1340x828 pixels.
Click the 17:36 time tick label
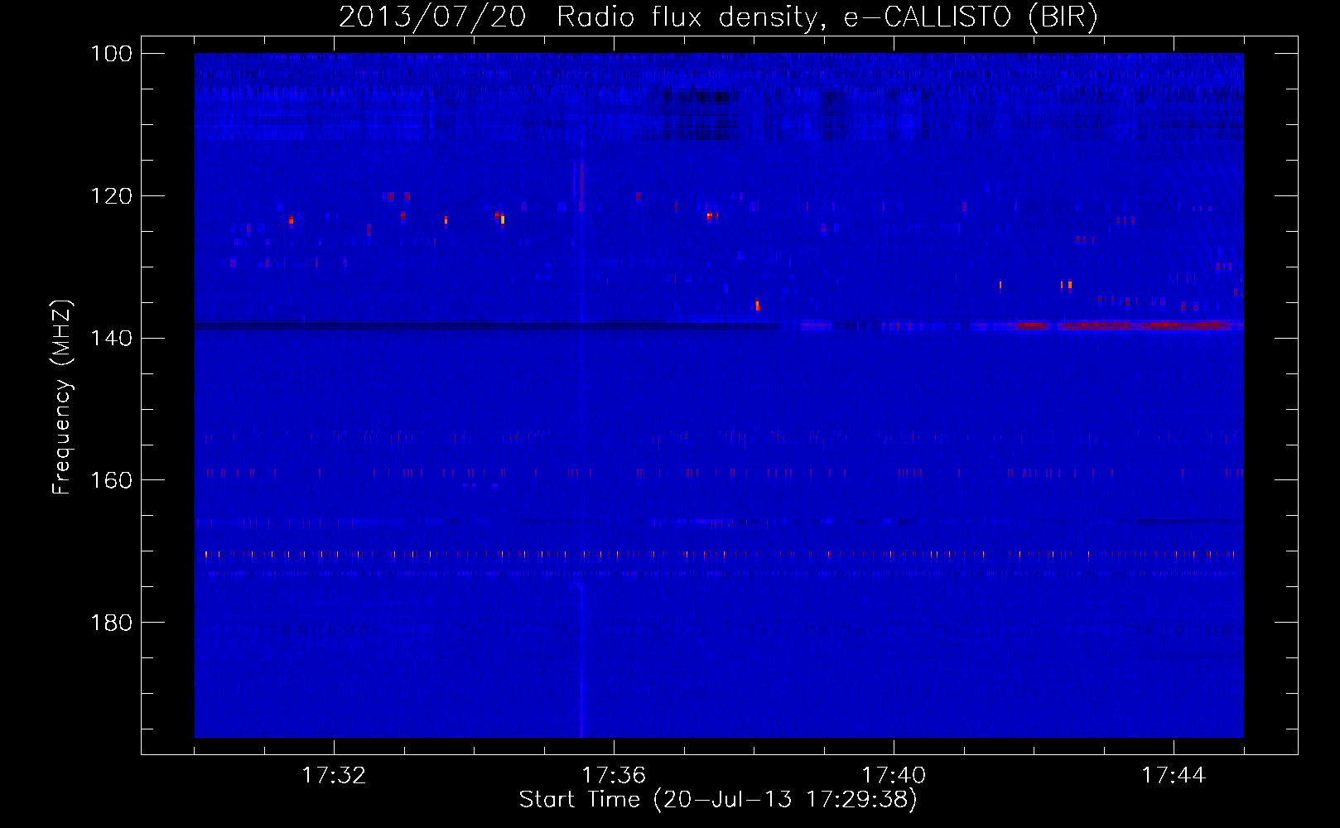pos(614,776)
